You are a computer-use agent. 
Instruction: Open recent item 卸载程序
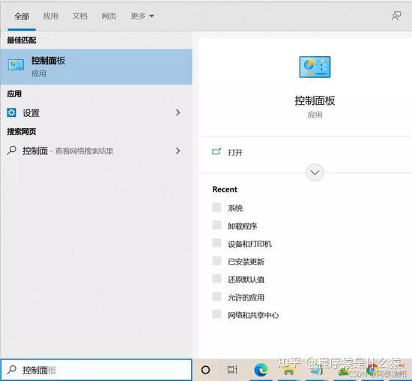242,226
